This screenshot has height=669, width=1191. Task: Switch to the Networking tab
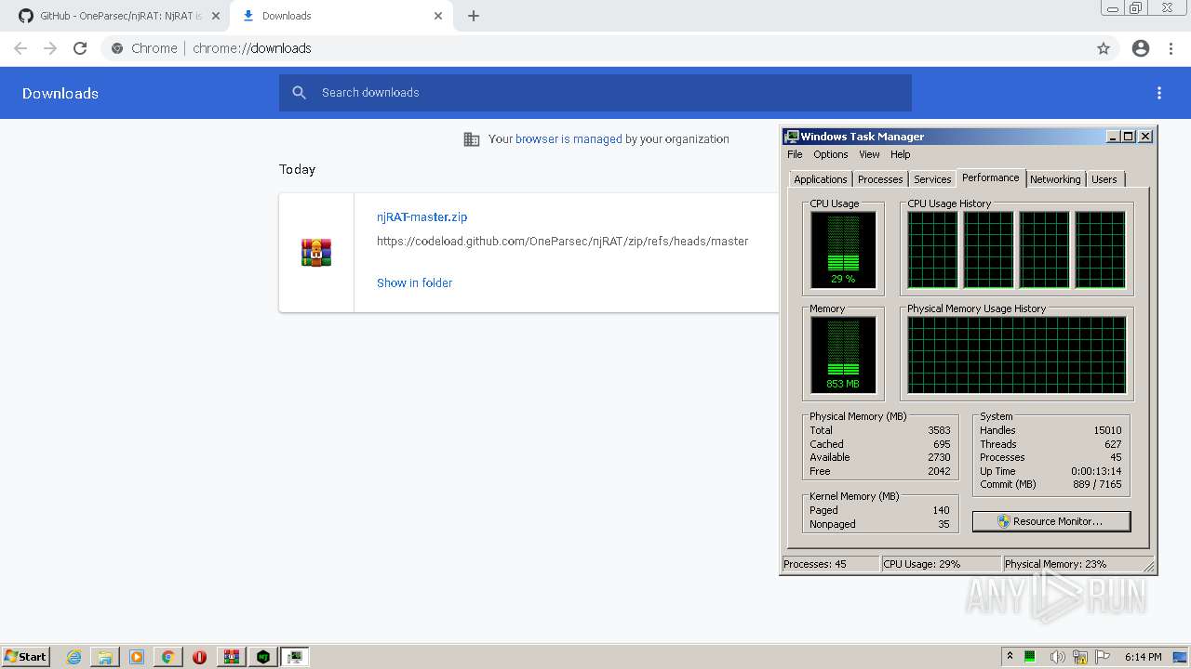point(1055,179)
